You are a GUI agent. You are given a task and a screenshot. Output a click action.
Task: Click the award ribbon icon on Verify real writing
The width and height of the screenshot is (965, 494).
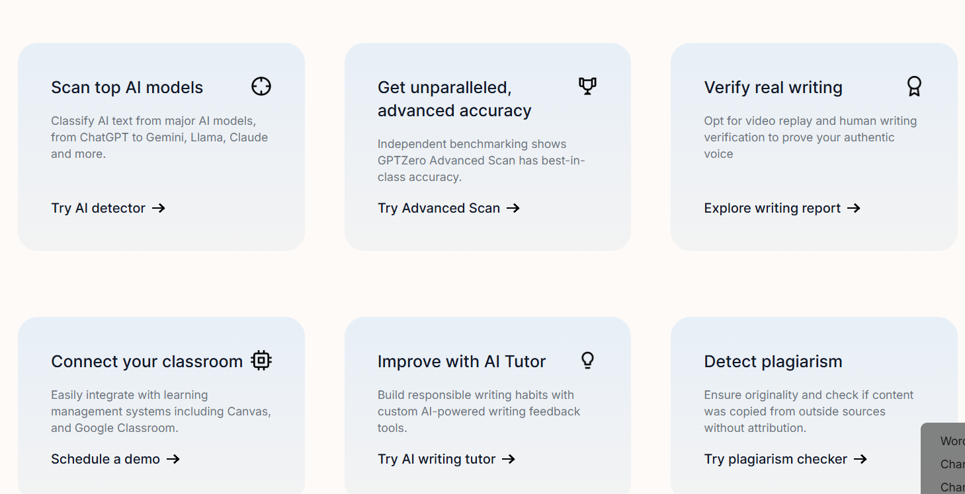tap(914, 86)
